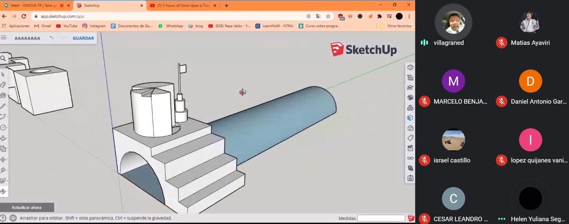Image resolution: width=569 pixels, height=224 pixels.
Task: Switch to the 3 Hours of Once Upon a Time tab
Action: pos(183,5)
